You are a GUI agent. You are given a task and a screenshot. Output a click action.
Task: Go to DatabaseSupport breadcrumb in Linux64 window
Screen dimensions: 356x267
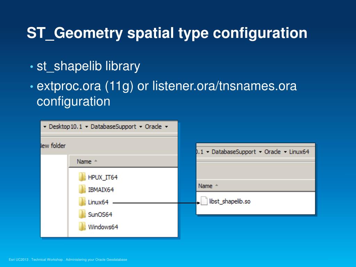(x=234, y=152)
